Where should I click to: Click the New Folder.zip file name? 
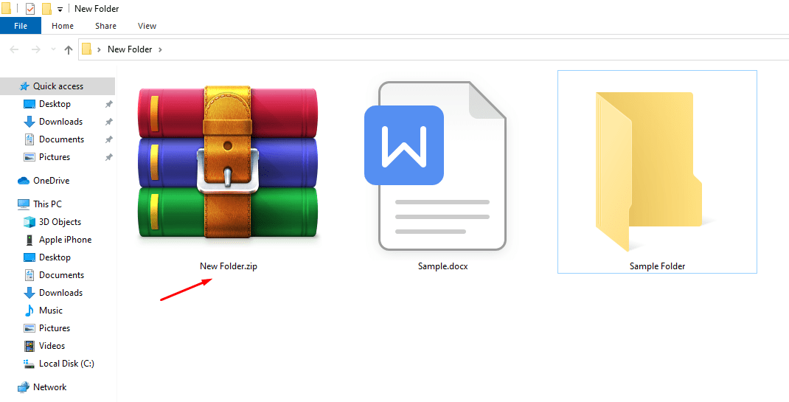[x=229, y=266]
